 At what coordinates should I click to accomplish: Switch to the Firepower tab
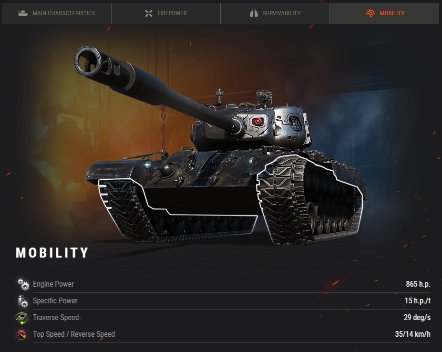(x=166, y=13)
